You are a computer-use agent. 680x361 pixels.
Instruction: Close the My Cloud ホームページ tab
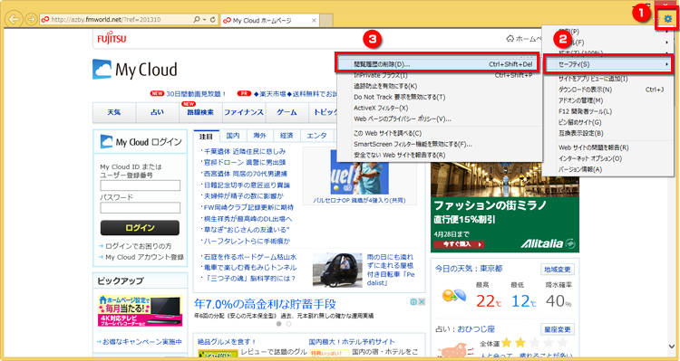pos(314,20)
